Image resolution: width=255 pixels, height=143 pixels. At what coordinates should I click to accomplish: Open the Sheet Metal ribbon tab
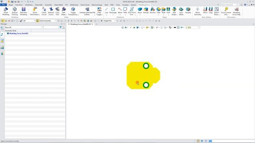(x=59, y=5)
